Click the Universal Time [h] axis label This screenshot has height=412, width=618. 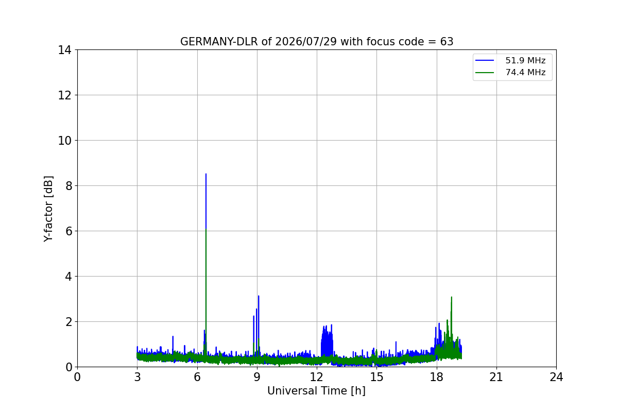pyautogui.click(x=316, y=391)
